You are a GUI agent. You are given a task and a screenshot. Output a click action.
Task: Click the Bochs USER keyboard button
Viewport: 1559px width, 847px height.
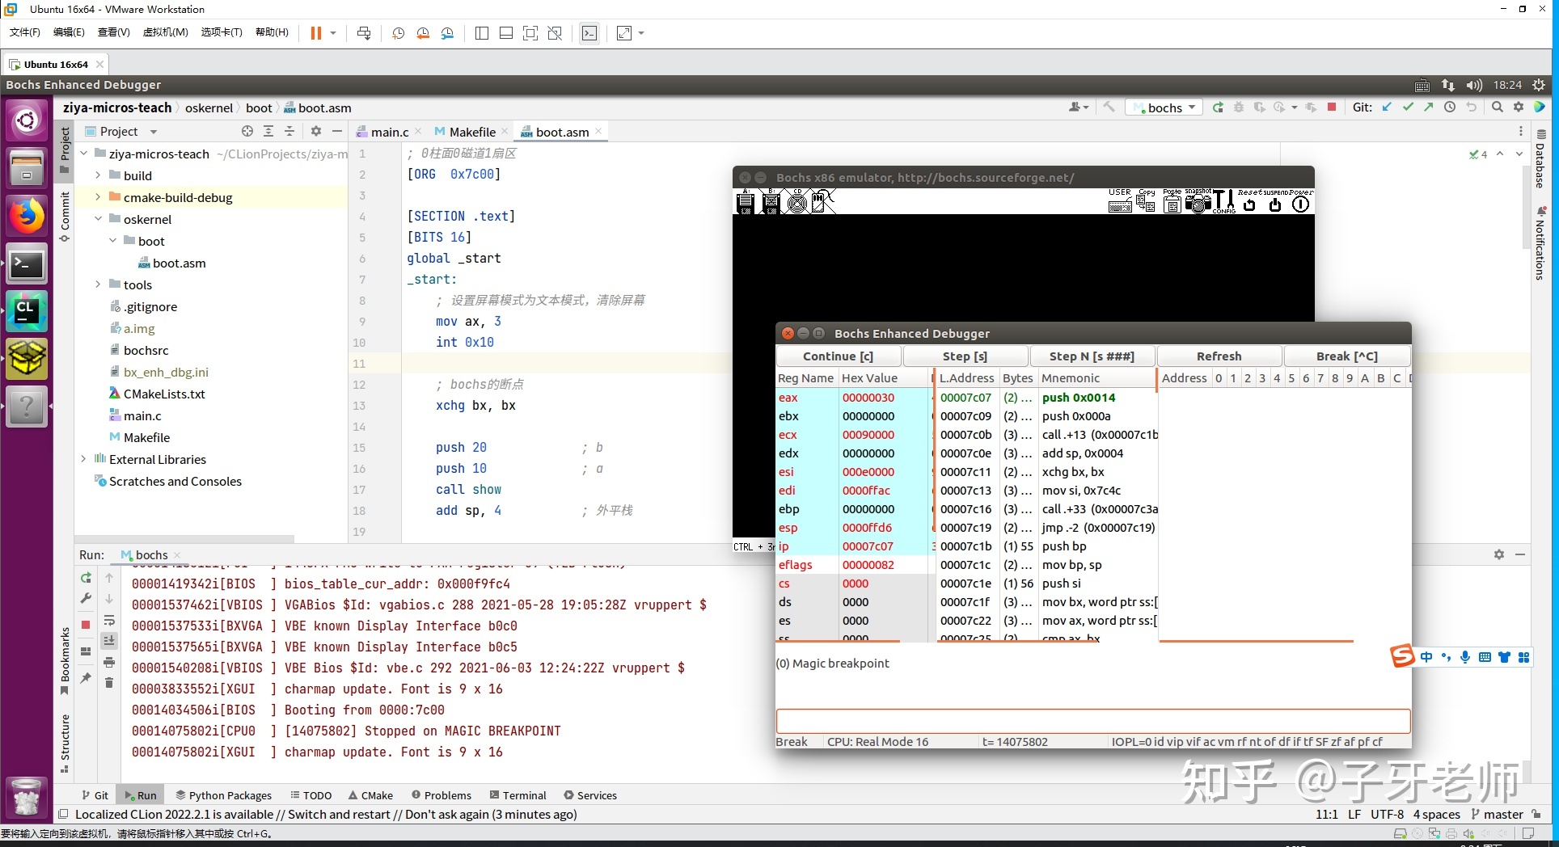1120,201
